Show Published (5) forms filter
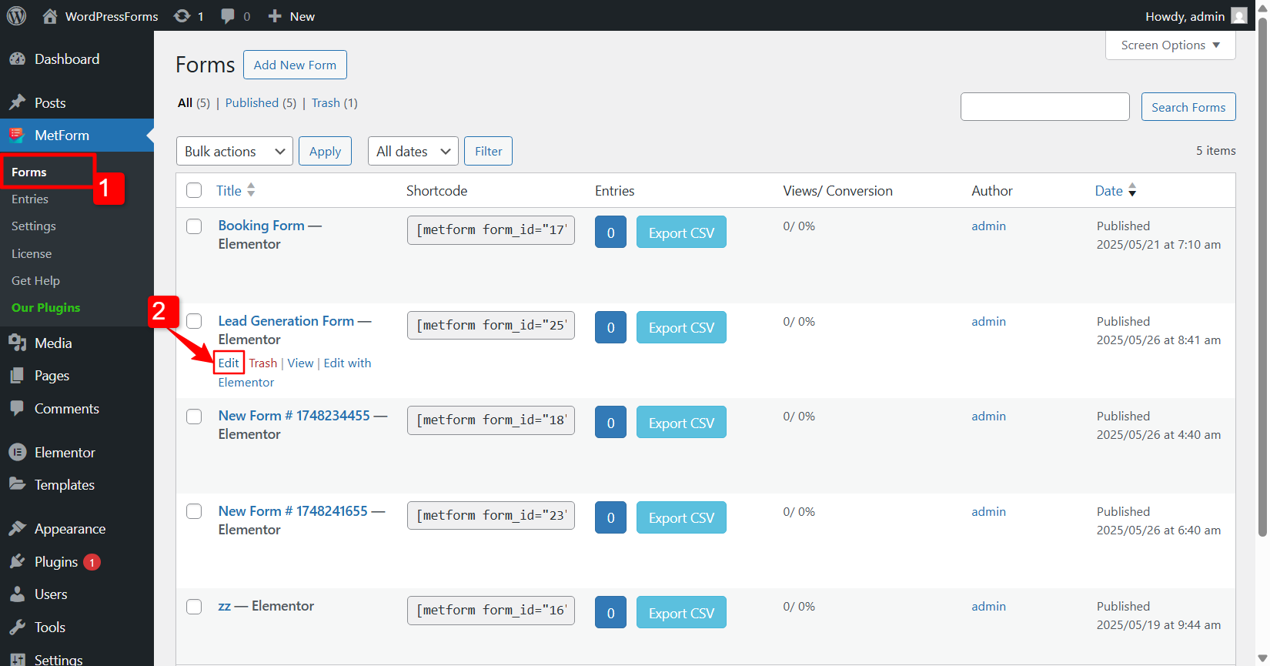The width and height of the screenshot is (1270, 666). (x=260, y=102)
